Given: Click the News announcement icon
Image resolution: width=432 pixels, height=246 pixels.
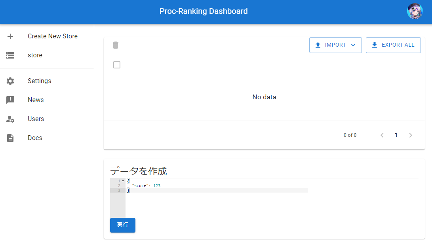Looking at the screenshot, I should coord(10,100).
